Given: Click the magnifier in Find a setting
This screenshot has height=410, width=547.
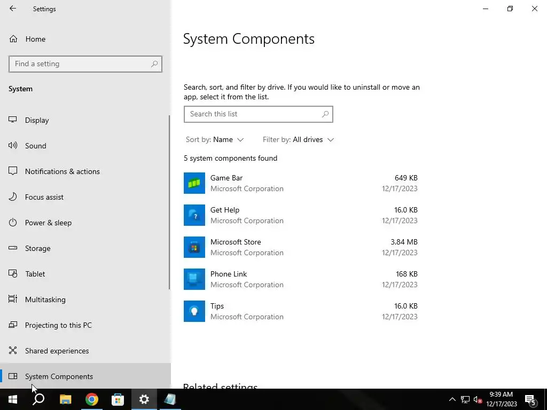Looking at the screenshot, I should pyautogui.click(x=154, y=64).
